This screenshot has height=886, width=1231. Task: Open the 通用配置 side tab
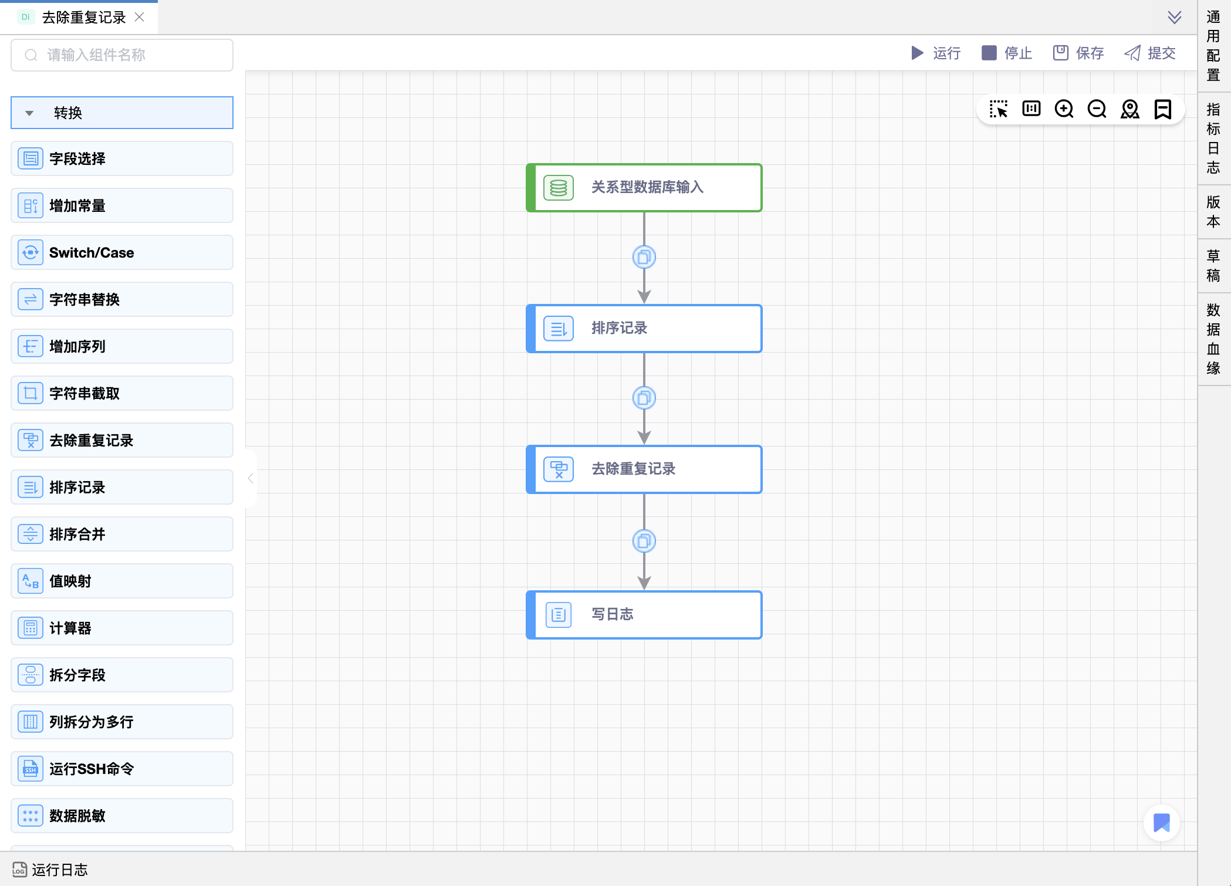click(x=1213, y=46)
